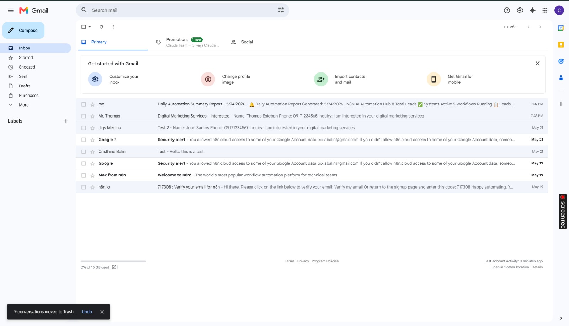
Task: Dismiss the Trash notification toast
Action: tap(102, 312)
